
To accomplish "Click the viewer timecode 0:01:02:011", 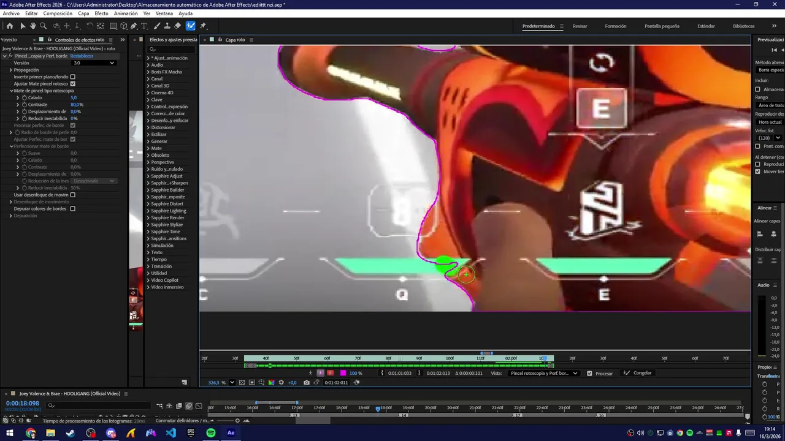I will (336, 382).
